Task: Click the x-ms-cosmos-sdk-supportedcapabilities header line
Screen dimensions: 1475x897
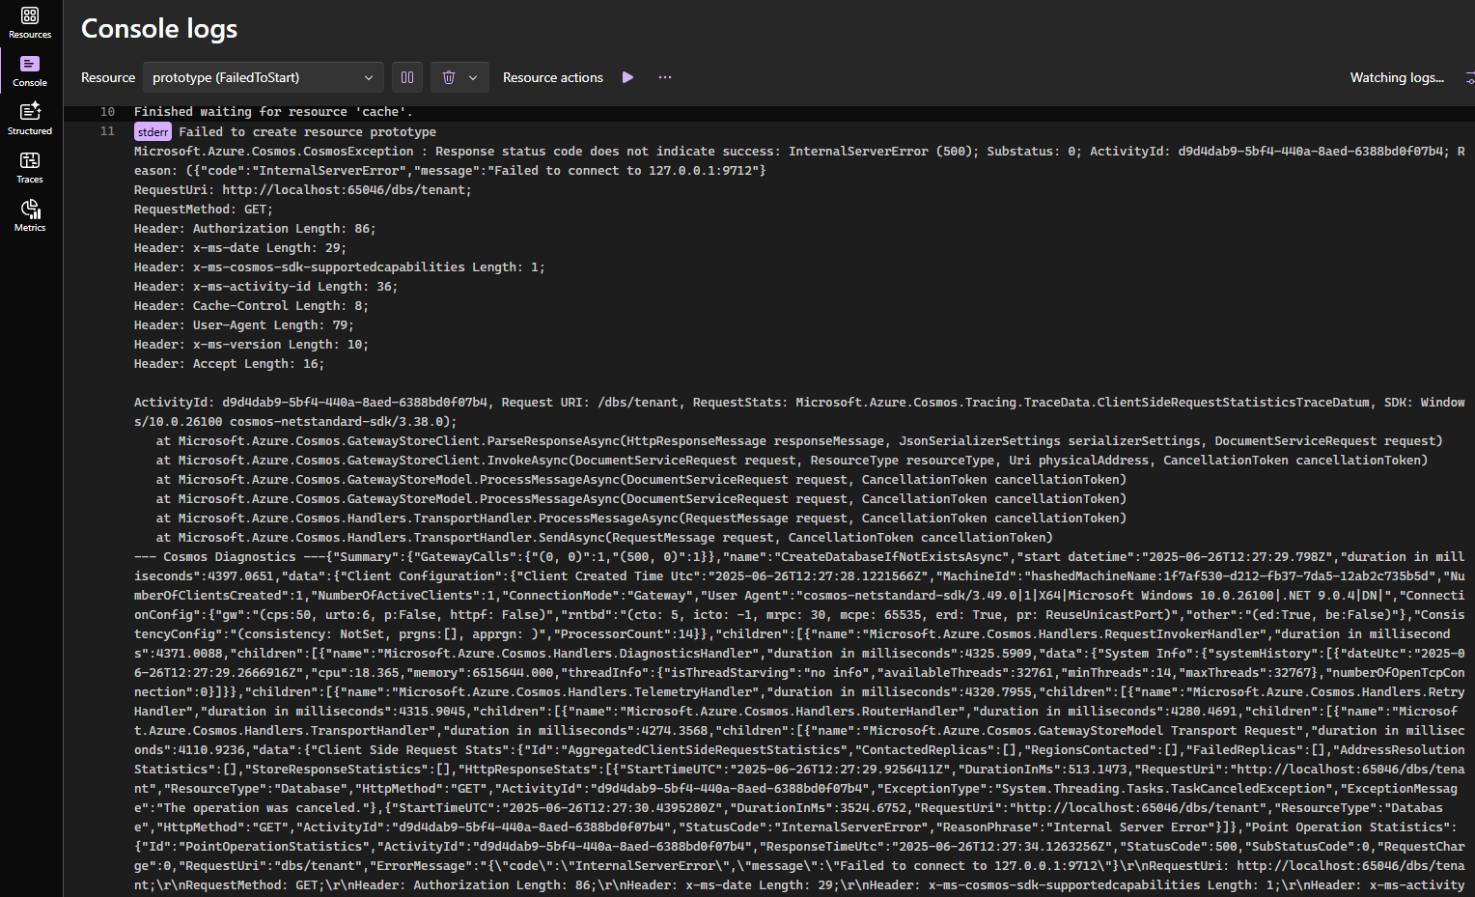Action: 339,266
